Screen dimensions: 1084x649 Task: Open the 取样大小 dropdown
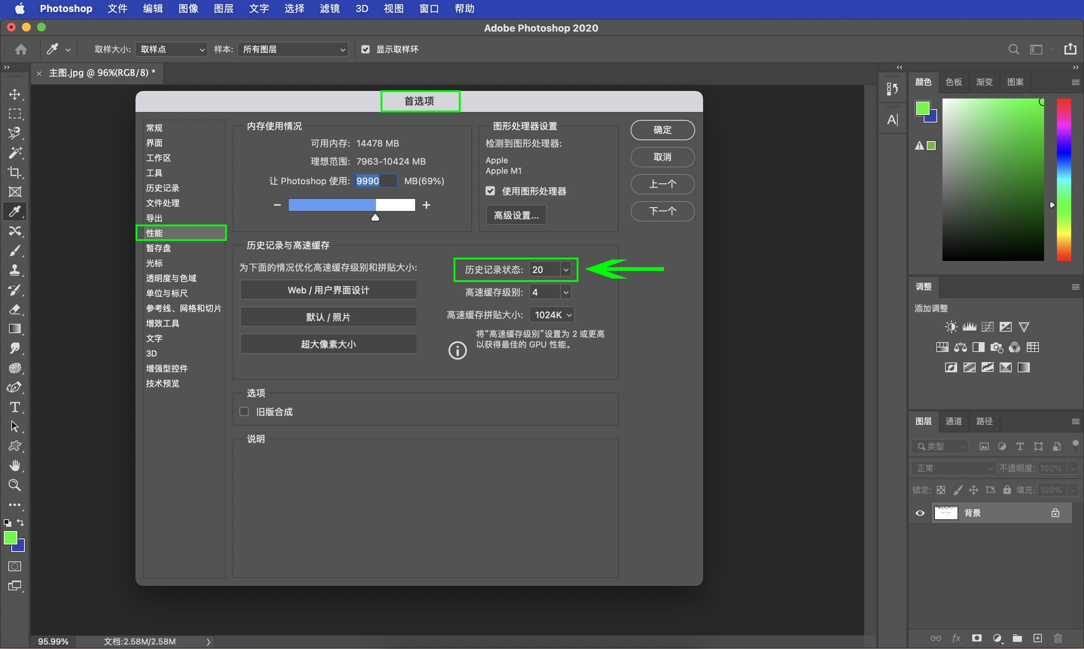(171, 49)
